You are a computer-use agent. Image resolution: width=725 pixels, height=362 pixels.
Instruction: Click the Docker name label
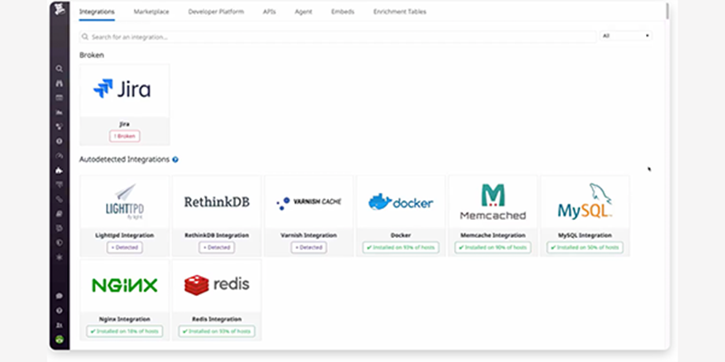tap(401, 235)
